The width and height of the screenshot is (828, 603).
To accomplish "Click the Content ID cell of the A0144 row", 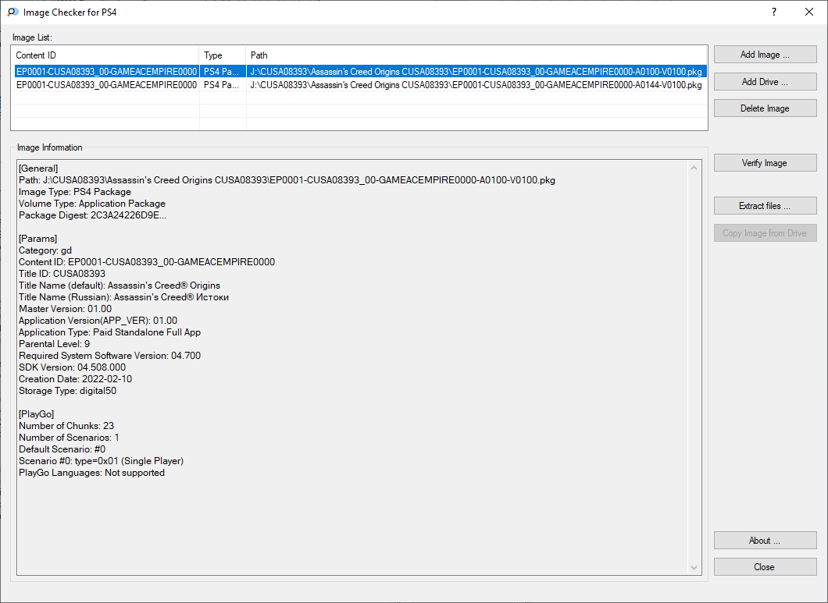I will pos(106,85).
